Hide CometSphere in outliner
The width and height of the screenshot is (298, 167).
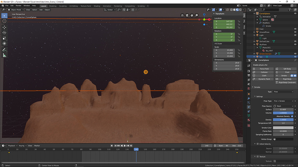coord(295,14)
